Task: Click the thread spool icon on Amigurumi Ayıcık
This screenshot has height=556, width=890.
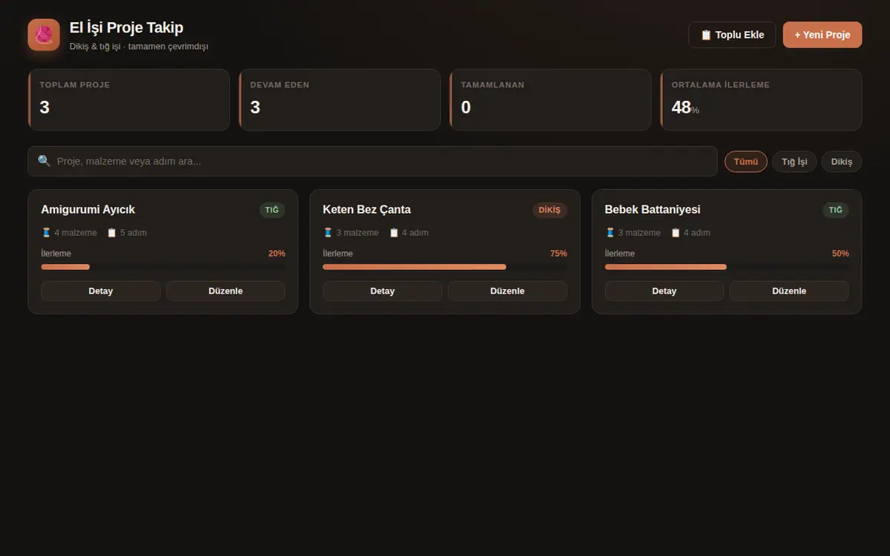Action: click(46, 233)
